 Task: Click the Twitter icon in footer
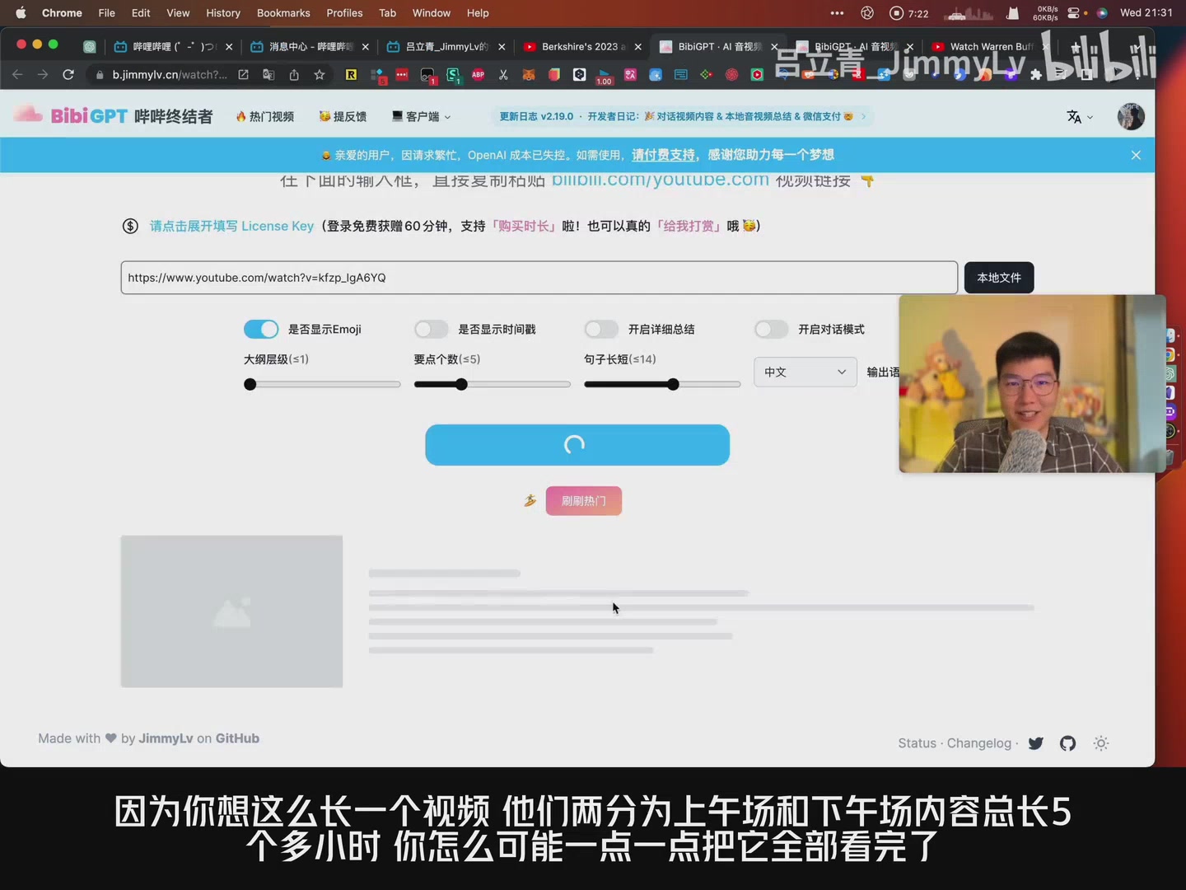(x=1036, y=743)
